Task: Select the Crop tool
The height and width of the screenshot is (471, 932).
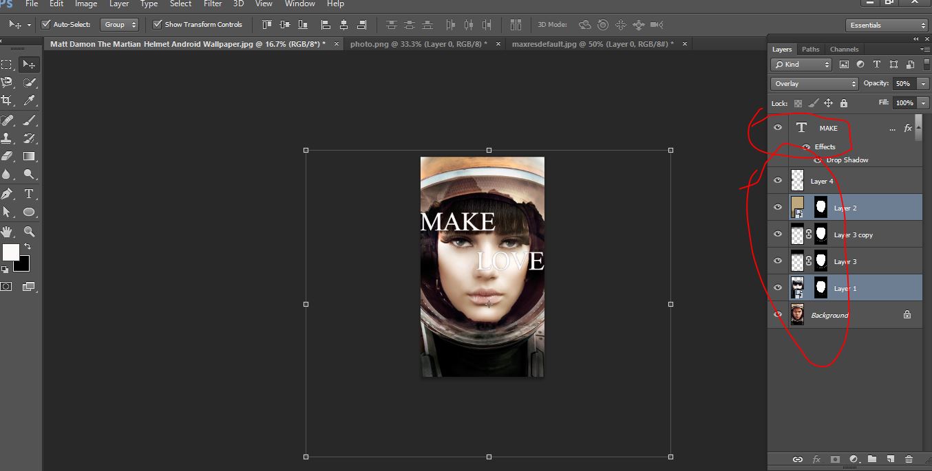Action: click(7, 100)
